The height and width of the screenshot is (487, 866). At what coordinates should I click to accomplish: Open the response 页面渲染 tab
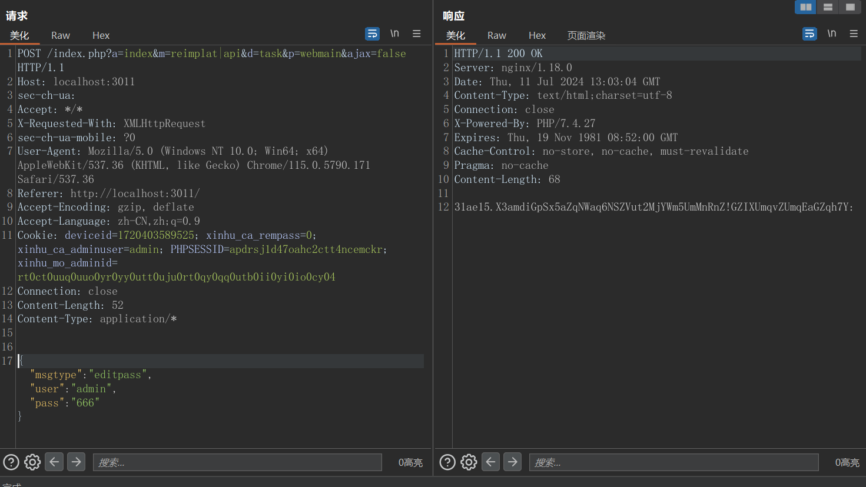(586, 35)
